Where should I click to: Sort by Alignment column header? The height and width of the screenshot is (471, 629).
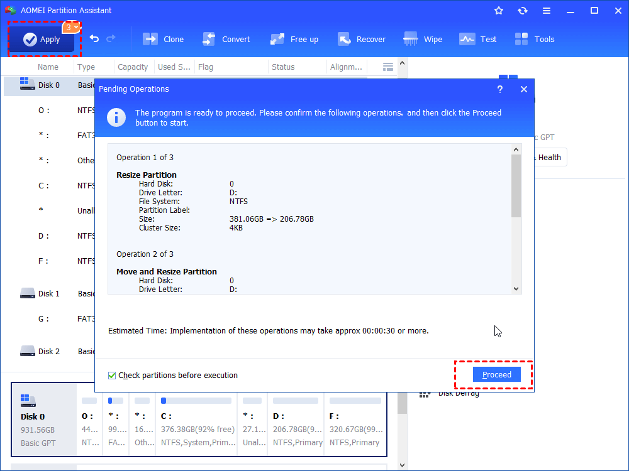(x=346, y=67)
